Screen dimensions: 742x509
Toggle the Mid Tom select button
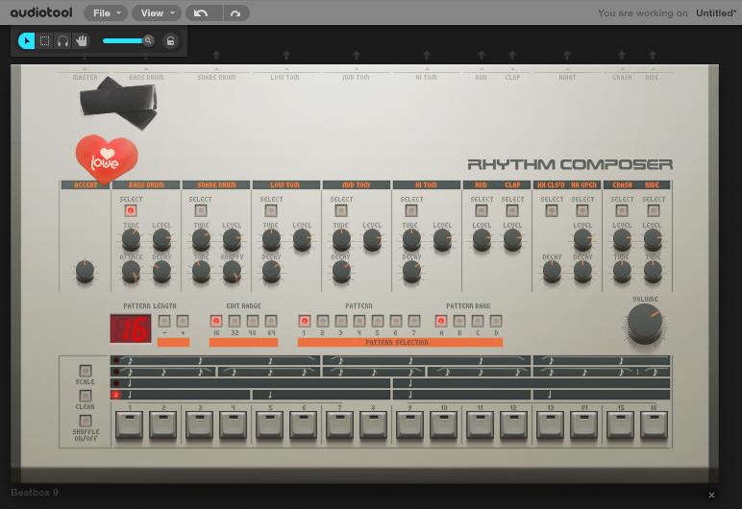[x=340, y=210]
